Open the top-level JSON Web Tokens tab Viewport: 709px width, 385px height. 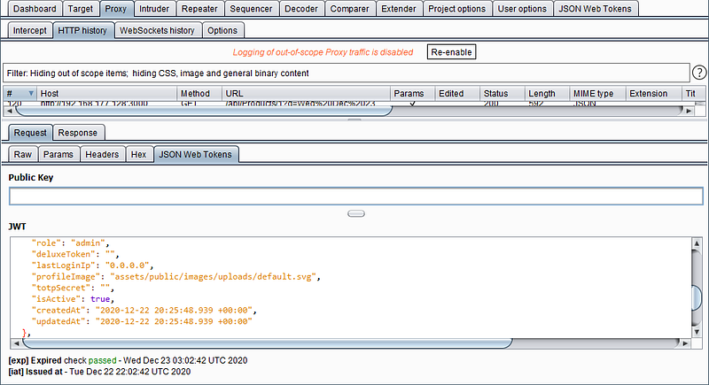pyautogui.click(x=595, y=9)
